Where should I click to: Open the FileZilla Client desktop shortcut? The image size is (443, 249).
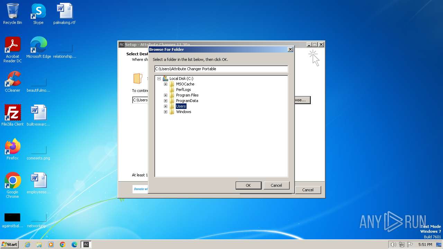tap(12, 116)
